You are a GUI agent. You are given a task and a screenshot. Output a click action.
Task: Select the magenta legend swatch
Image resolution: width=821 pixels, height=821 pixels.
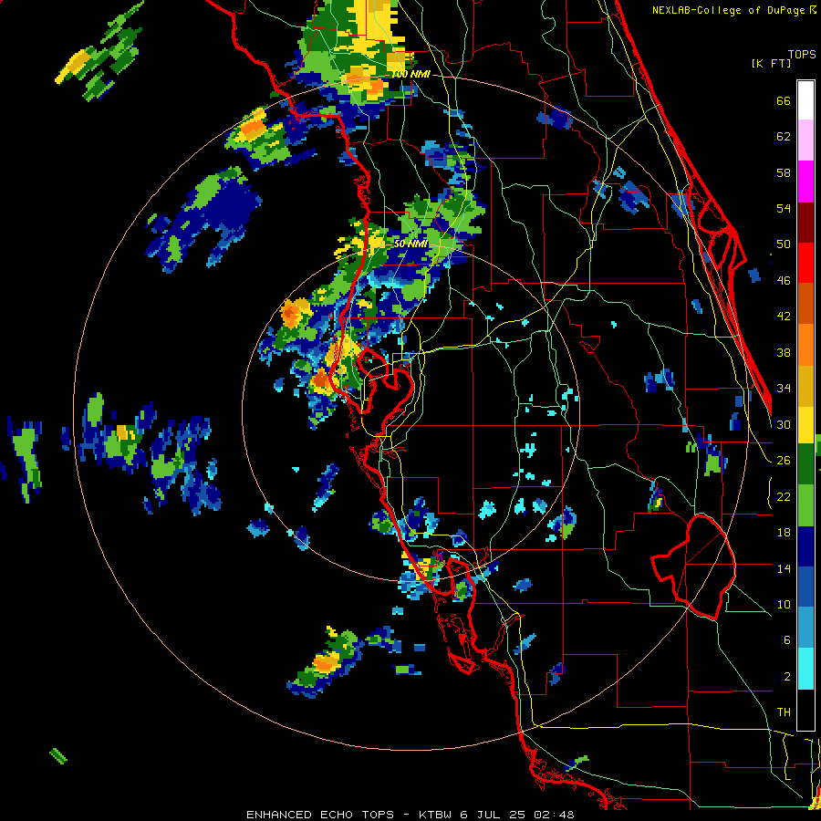[805, 182]
